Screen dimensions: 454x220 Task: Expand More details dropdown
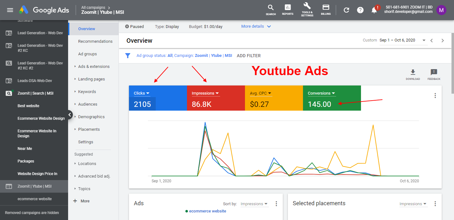pos(256,26)
